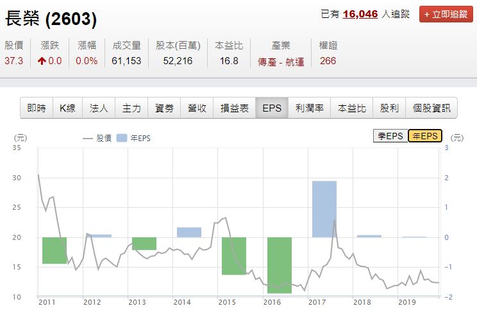This screenshot has width=477, height=315.
Task: Open the 股利 tab
Action: point(389,108)
